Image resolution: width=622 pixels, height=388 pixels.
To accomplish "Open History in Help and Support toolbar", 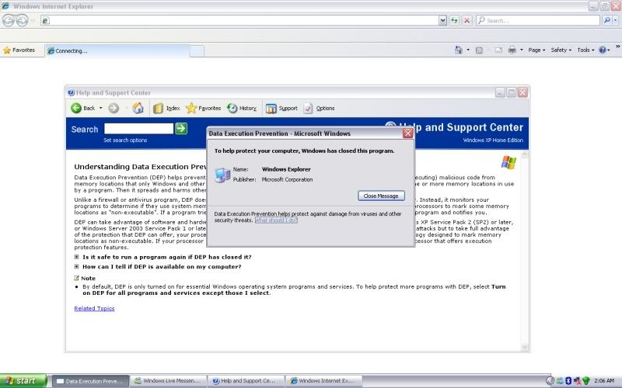I will [x=242, y=108].
